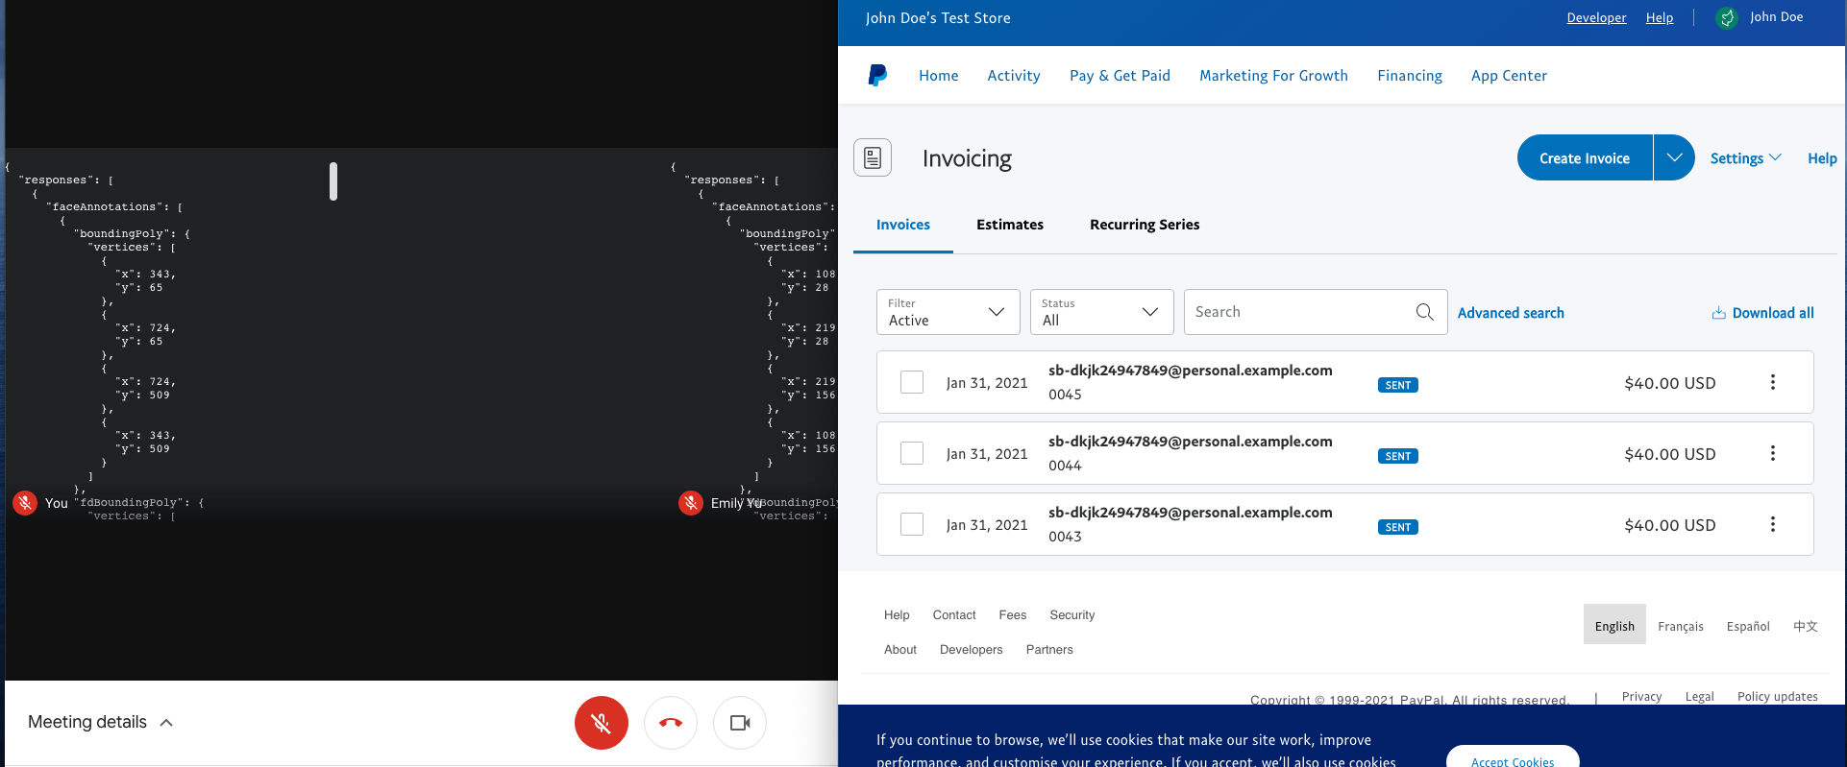Expand Meeting details chevron
The height and width of the screenshot is (767, 1847).
click(x=166, y=723)
